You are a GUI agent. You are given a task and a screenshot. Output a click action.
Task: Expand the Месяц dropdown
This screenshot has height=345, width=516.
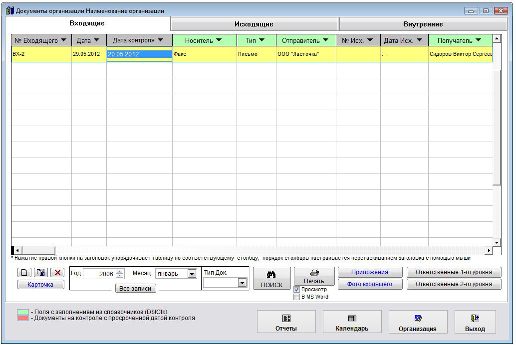click(192, 274)
